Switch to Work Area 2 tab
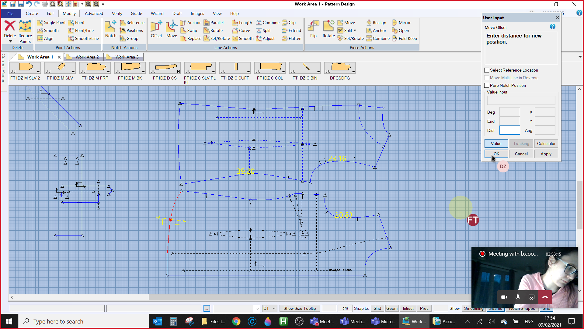The image size is (584, 329). [87, 57]
